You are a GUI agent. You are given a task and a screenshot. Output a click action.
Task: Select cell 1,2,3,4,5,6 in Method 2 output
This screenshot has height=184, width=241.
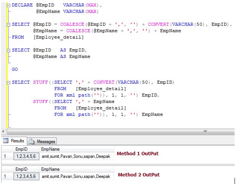[x=26, y=176]
